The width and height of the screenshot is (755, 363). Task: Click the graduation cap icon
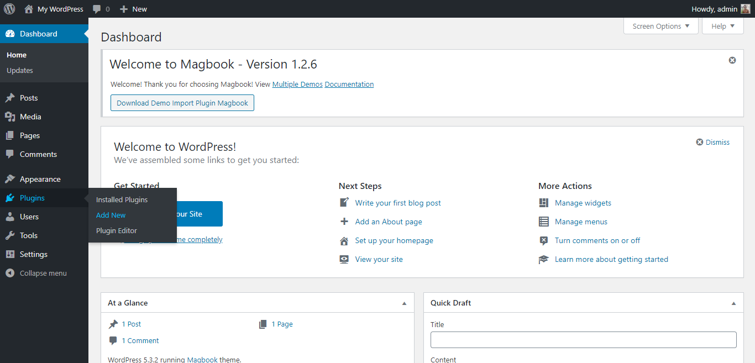(544, 259)
